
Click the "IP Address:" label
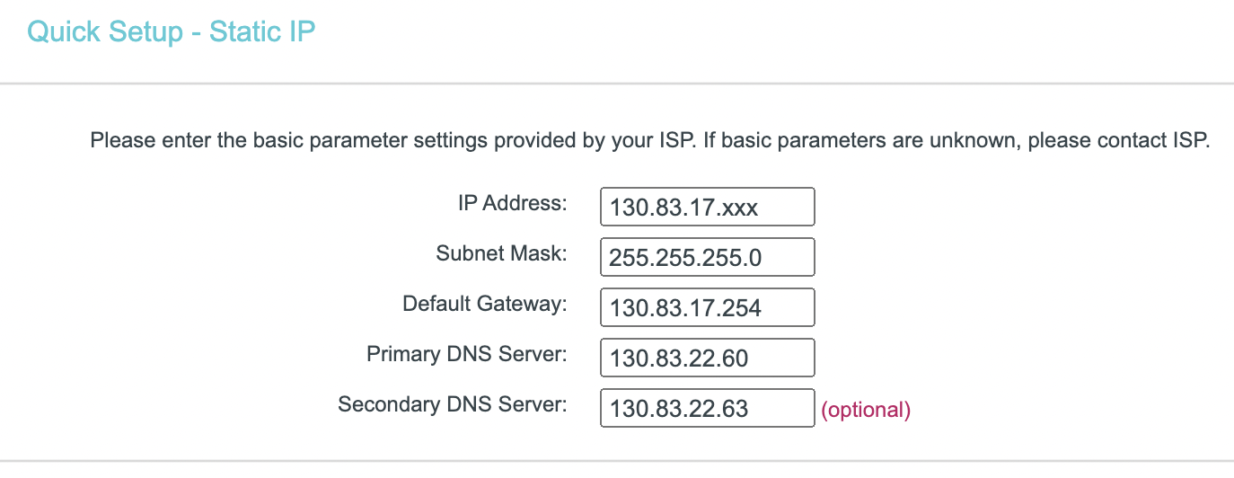coord(512,203)
